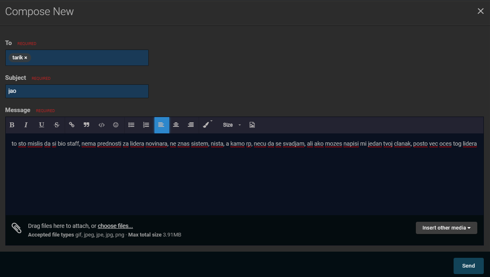Remove recipient tarik with the x

click(x=26, y=58)
